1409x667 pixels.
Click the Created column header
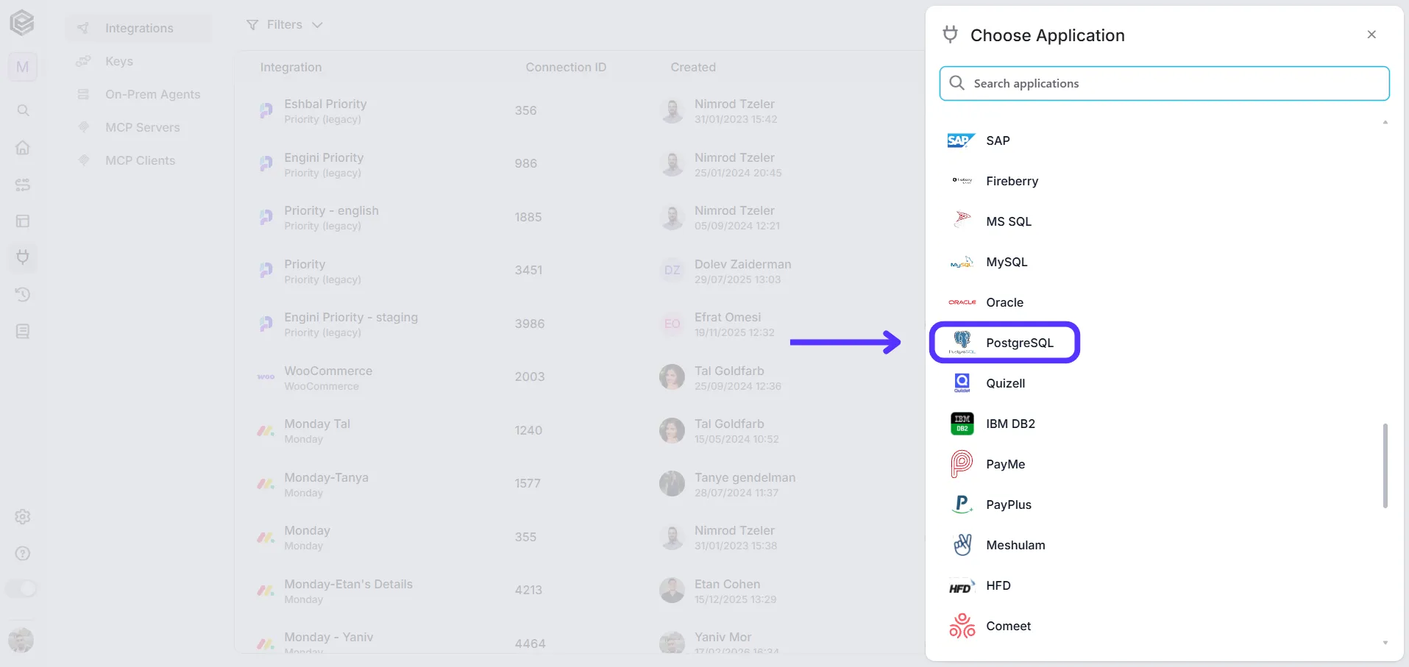click(692, 67)
